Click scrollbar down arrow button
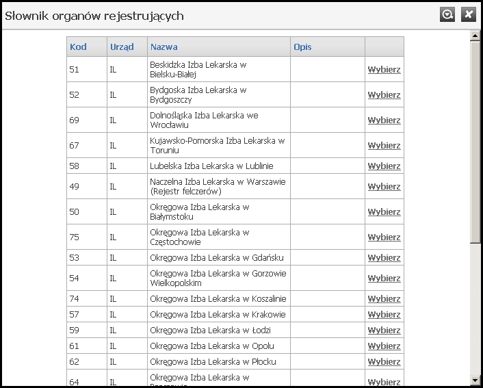483x388 pixels. tap(475, 380)
